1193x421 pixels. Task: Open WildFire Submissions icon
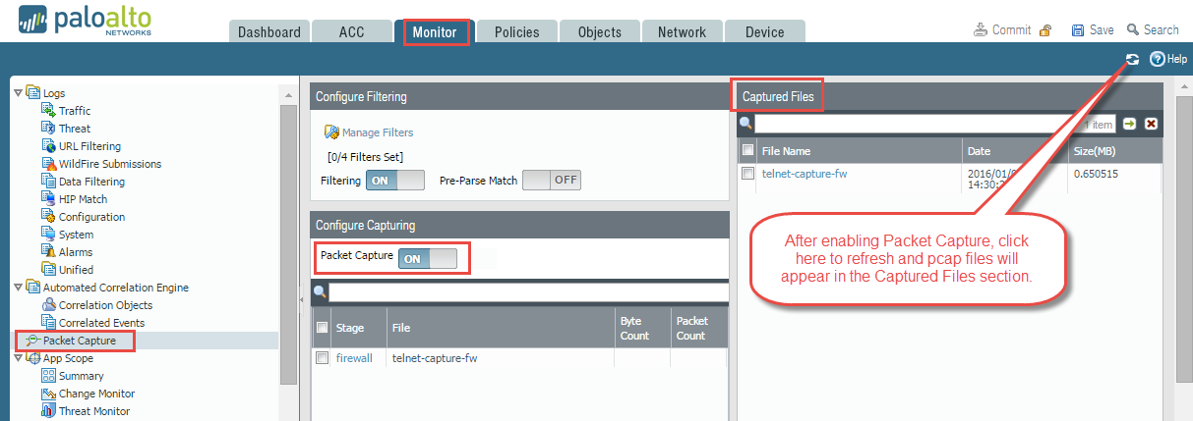(48, 164)
